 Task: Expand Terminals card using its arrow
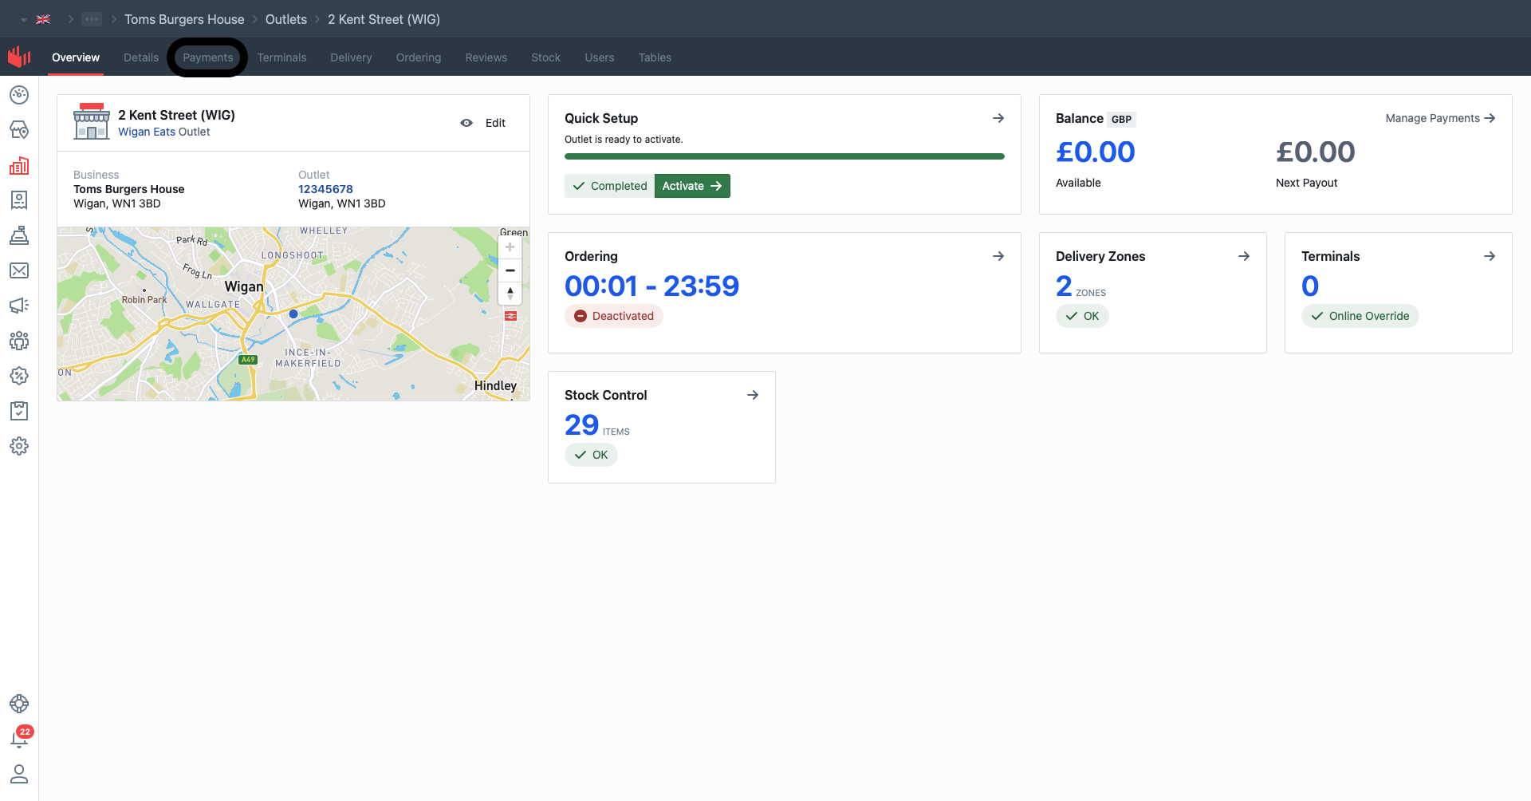[1490, 256]
